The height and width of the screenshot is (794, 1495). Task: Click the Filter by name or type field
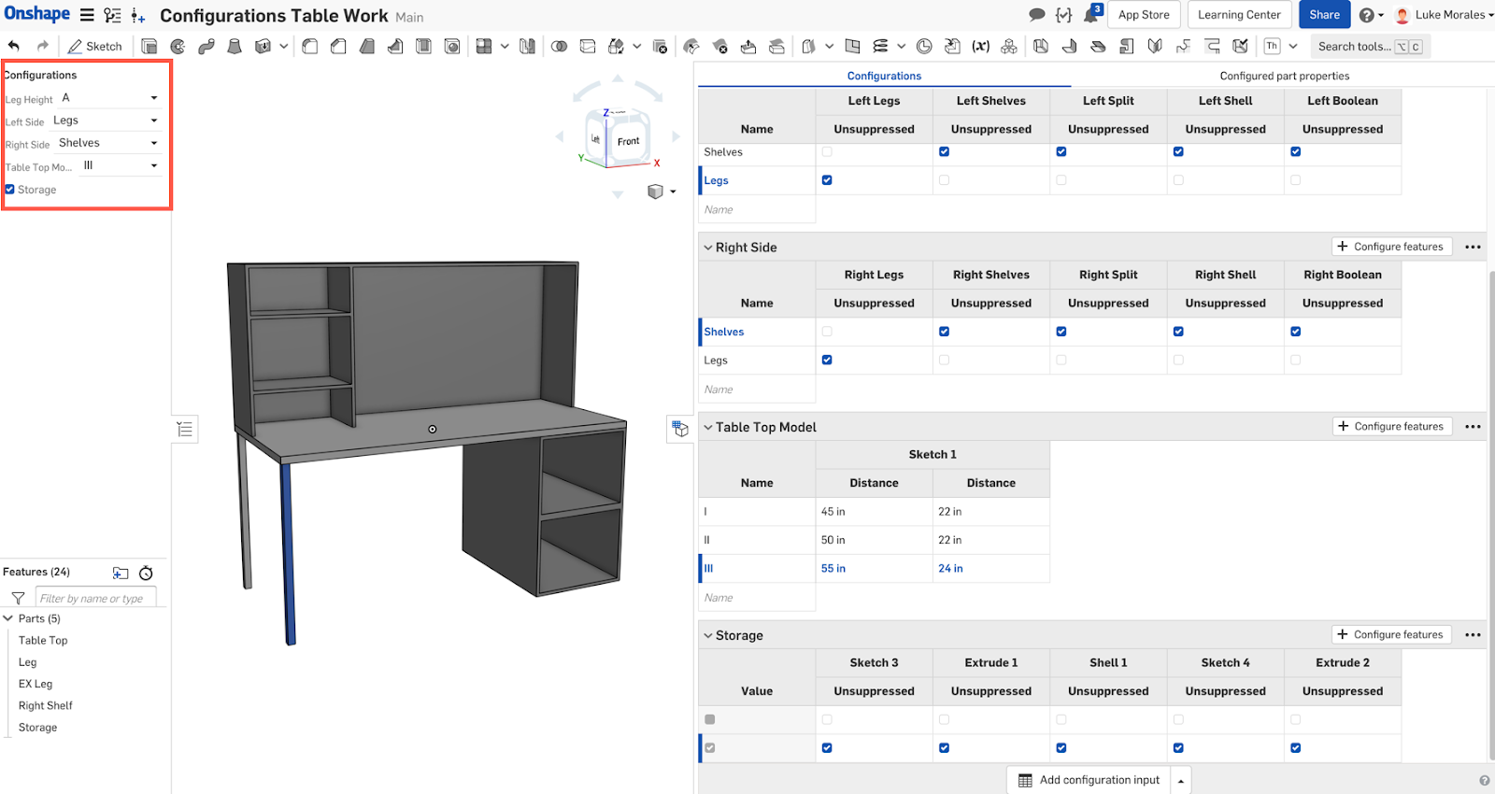(95, 598)
